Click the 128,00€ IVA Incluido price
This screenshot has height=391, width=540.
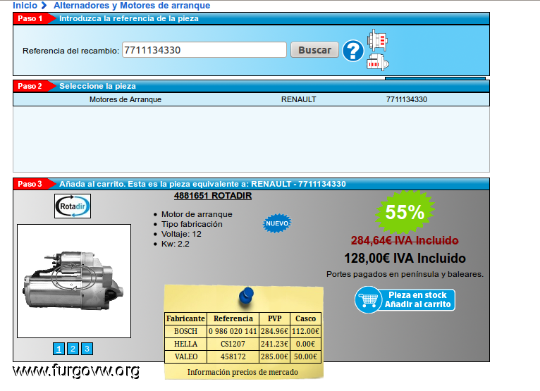click(x=405, y=258)
